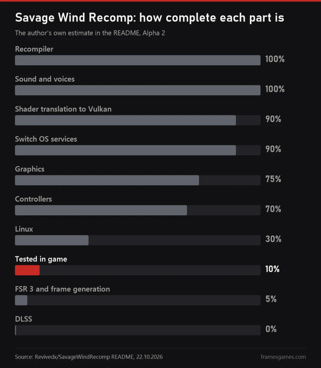Click the 0% DLSS value
321x368 pixels.
click(271, 329)
